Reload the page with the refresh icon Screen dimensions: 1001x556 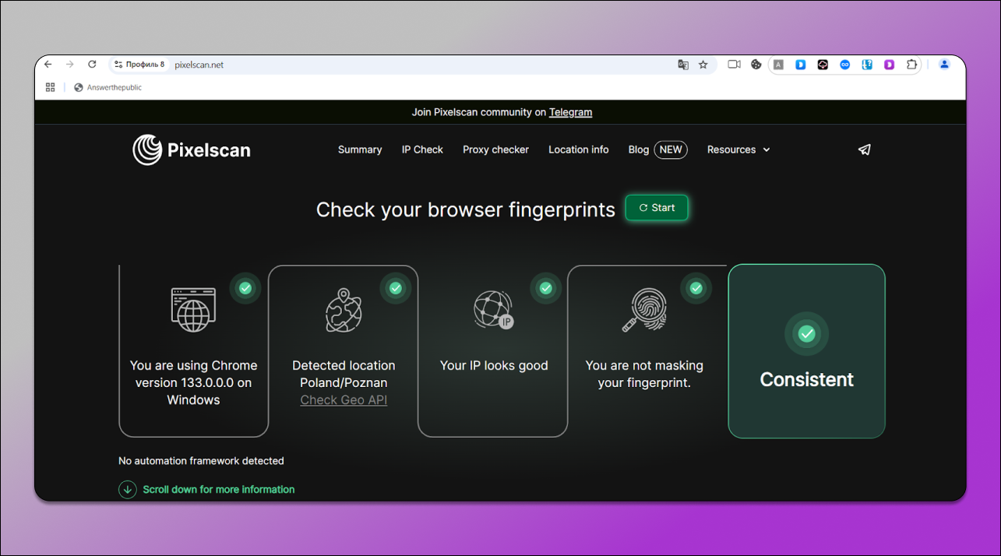point(92,65)
